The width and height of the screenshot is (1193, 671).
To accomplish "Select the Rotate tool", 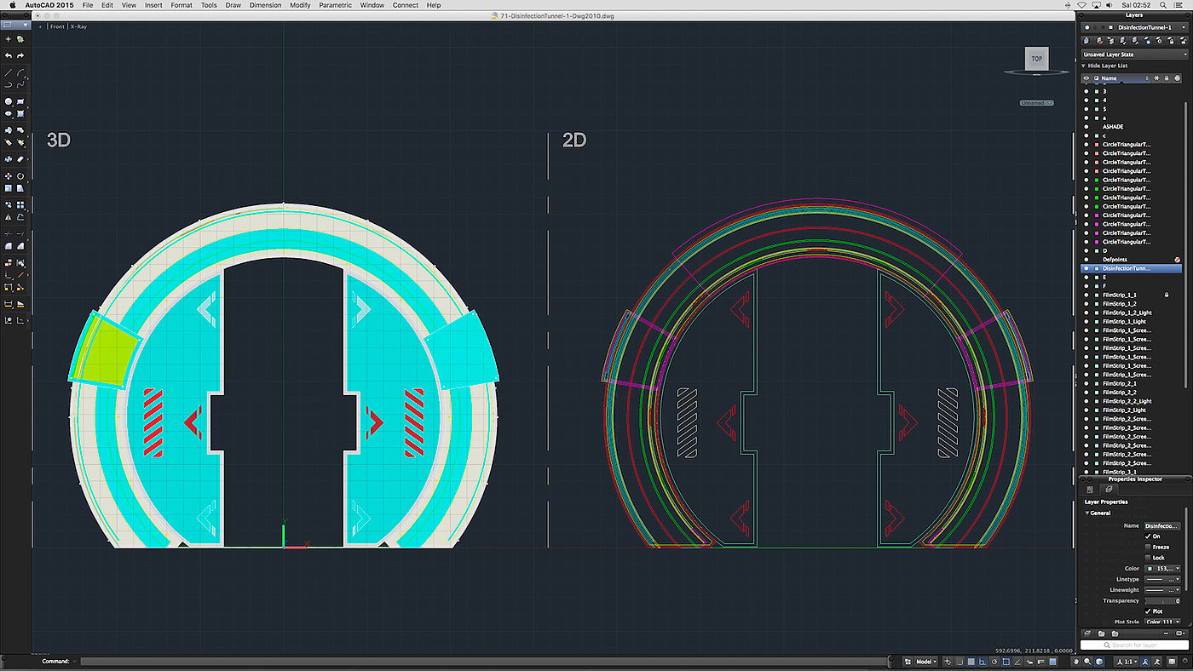I will 20,176.
